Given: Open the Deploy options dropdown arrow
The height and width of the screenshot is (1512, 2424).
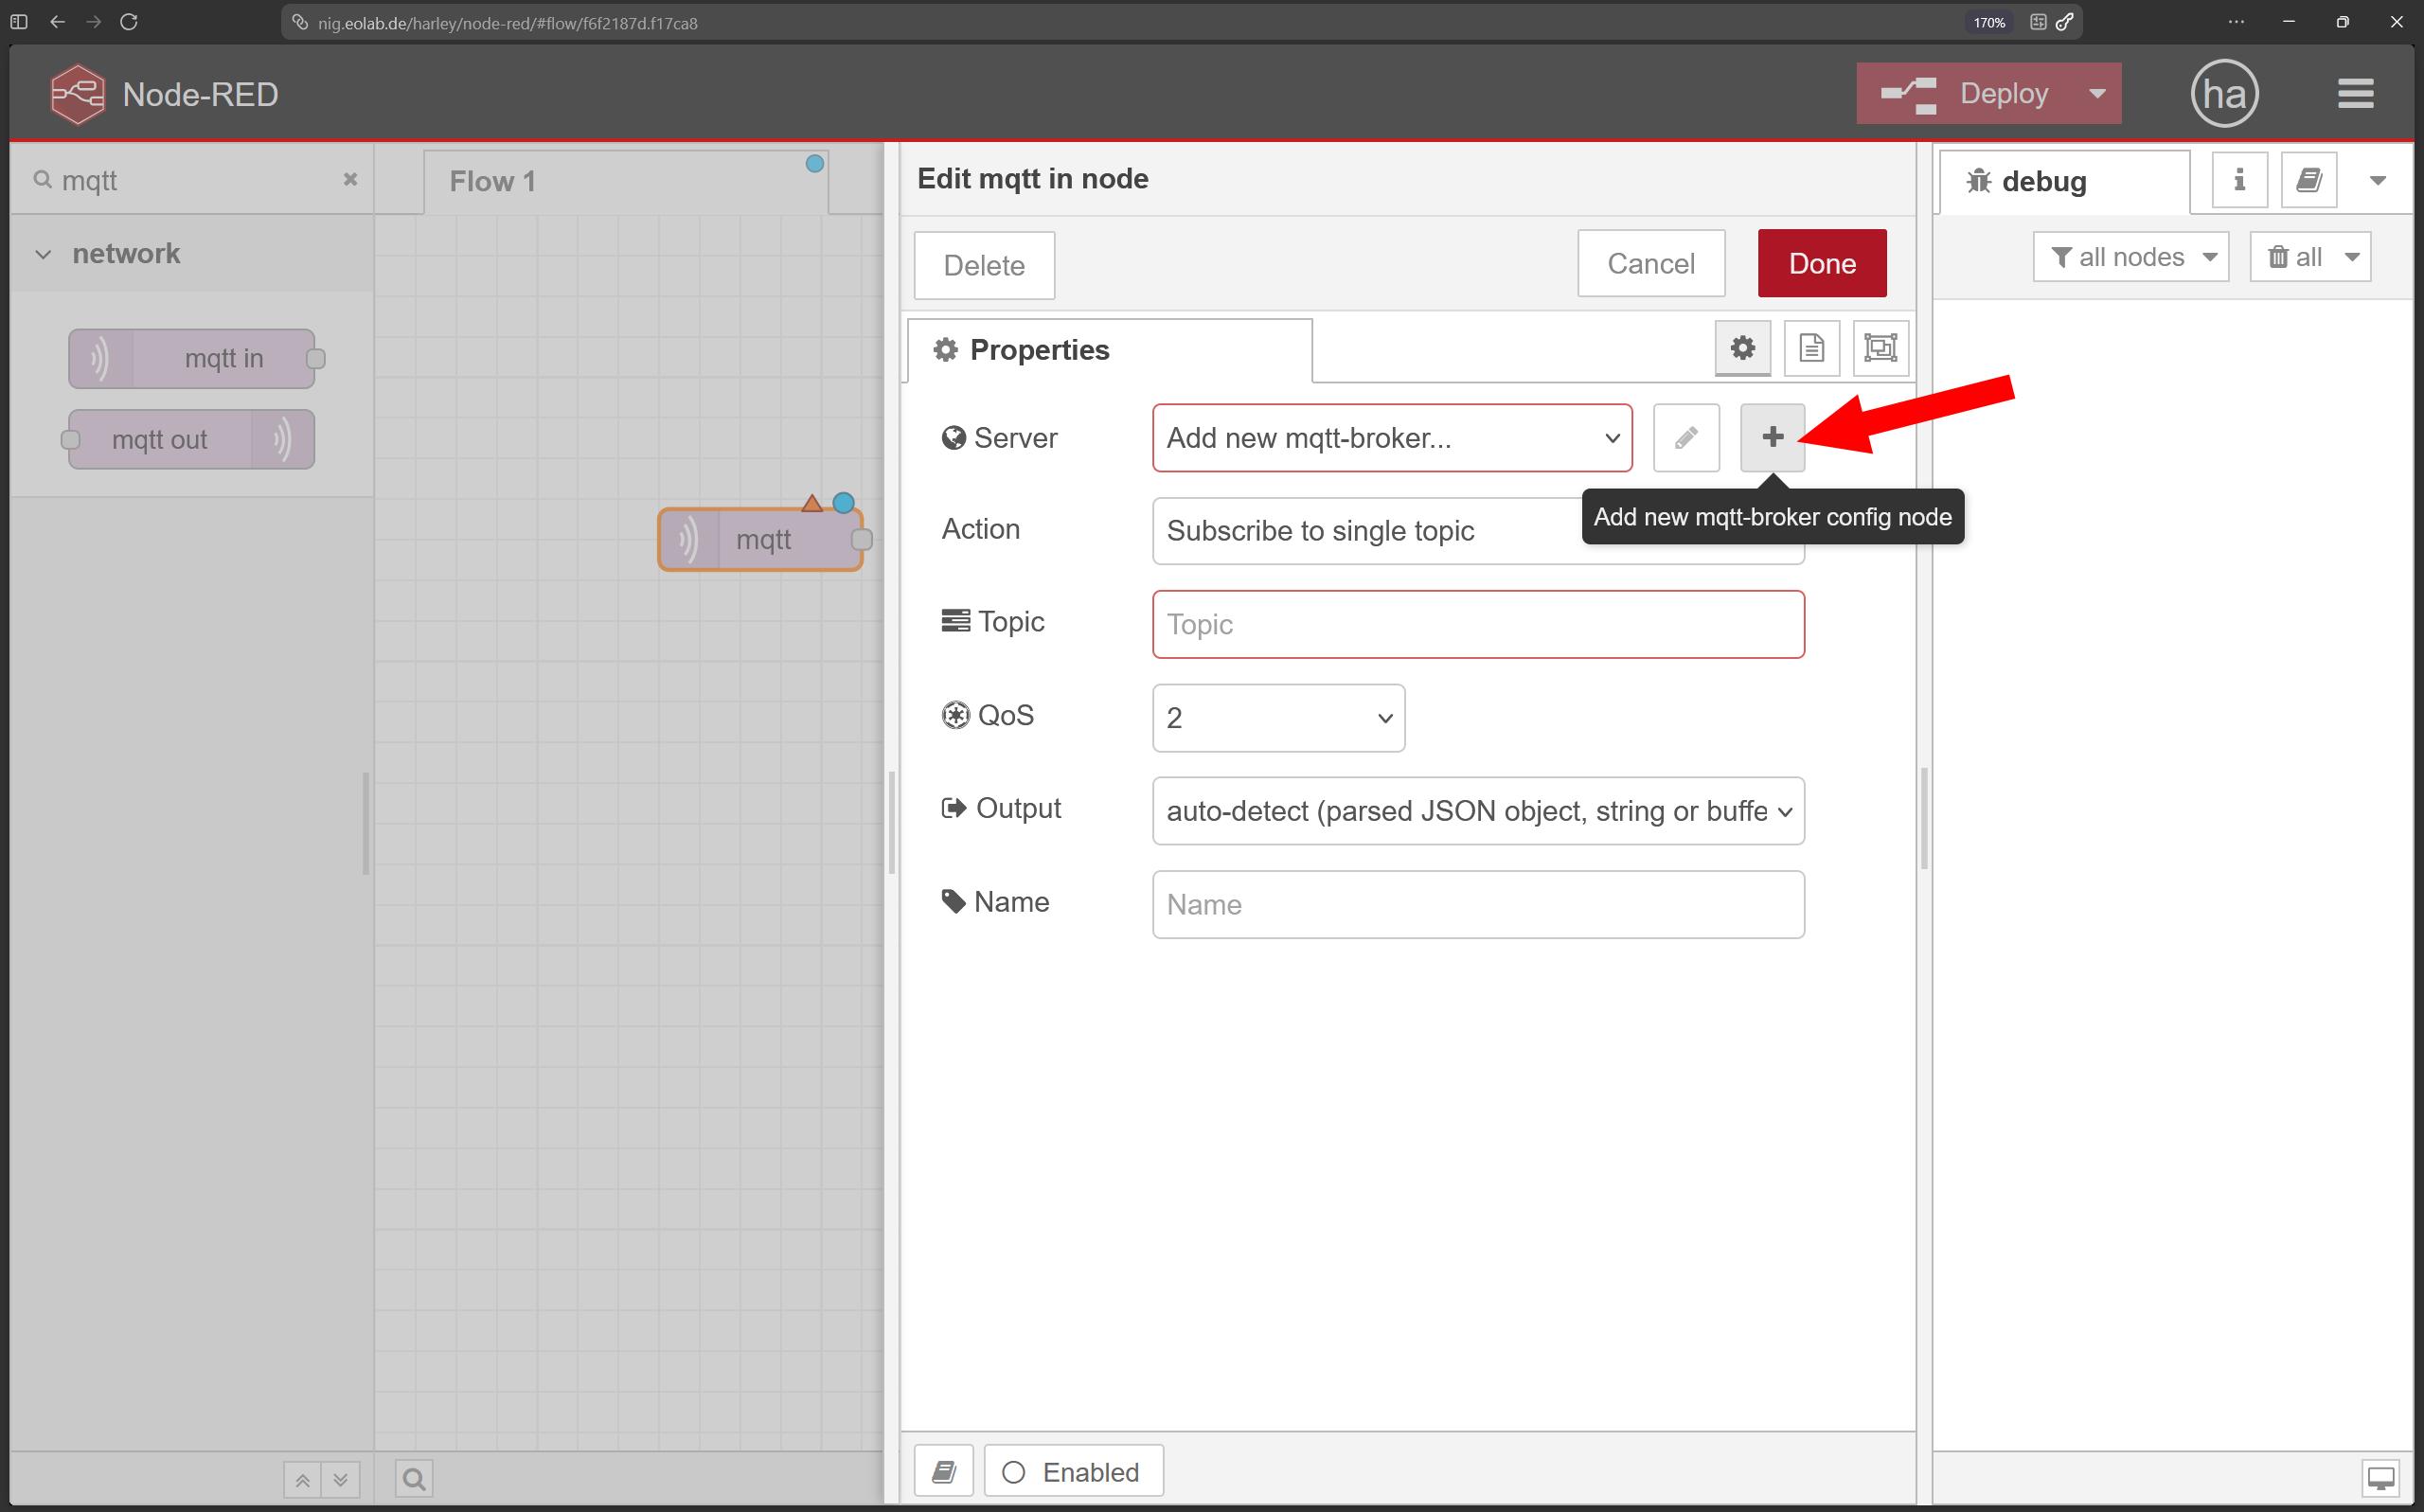Looking at the screenshot, I should (2097, 94).
